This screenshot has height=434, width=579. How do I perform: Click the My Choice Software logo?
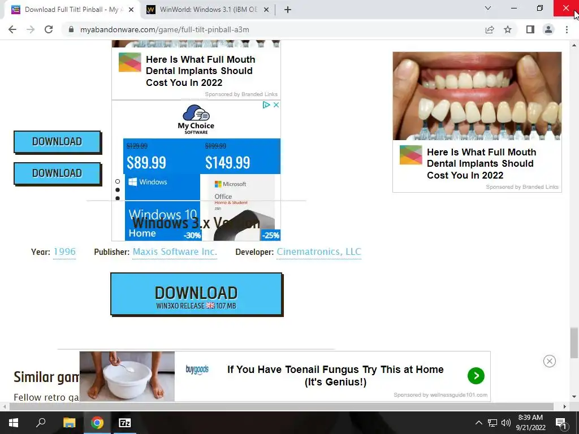(196, 119)
